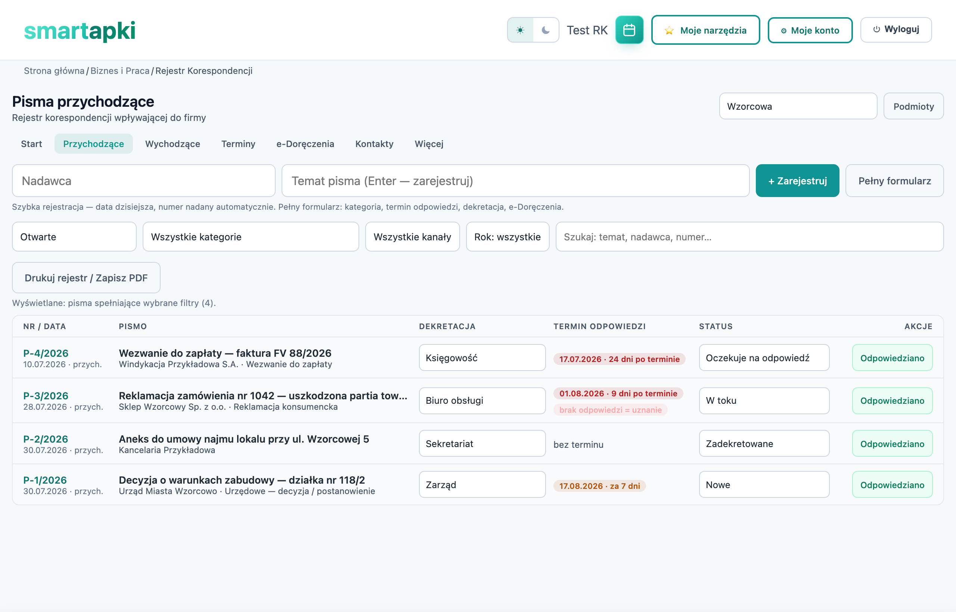
Task: Switch to light theme sun icon
Action: pos(520,30)
